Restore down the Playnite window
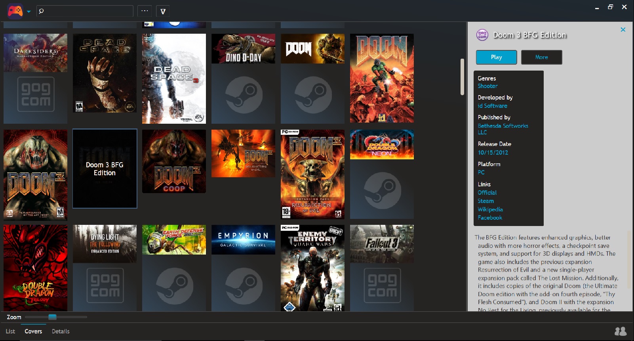 pos(610,7)
